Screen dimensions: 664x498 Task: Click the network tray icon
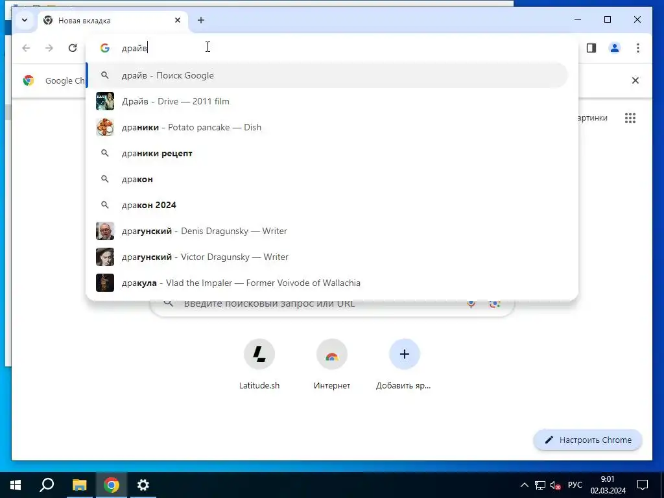click(540, 485)
